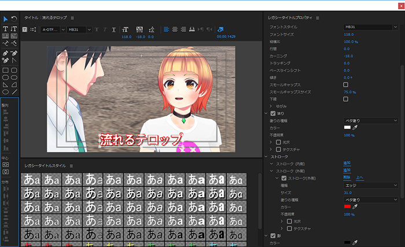
Task: Click the 118.0 font size value in toolbar
Action: (127, 37)
